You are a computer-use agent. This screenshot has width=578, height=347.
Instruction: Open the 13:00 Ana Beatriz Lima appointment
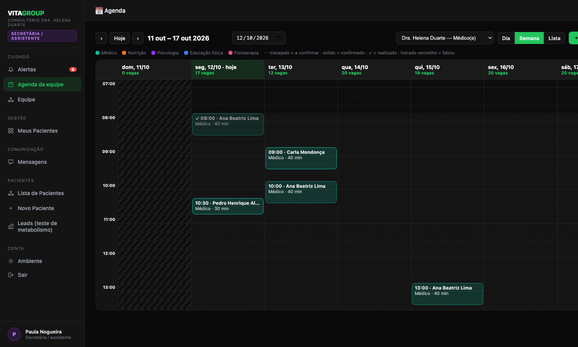click(447, 294)
